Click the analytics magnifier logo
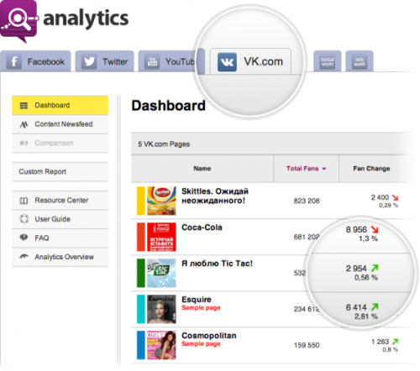 pyautogui.click(x=19, y=21)
